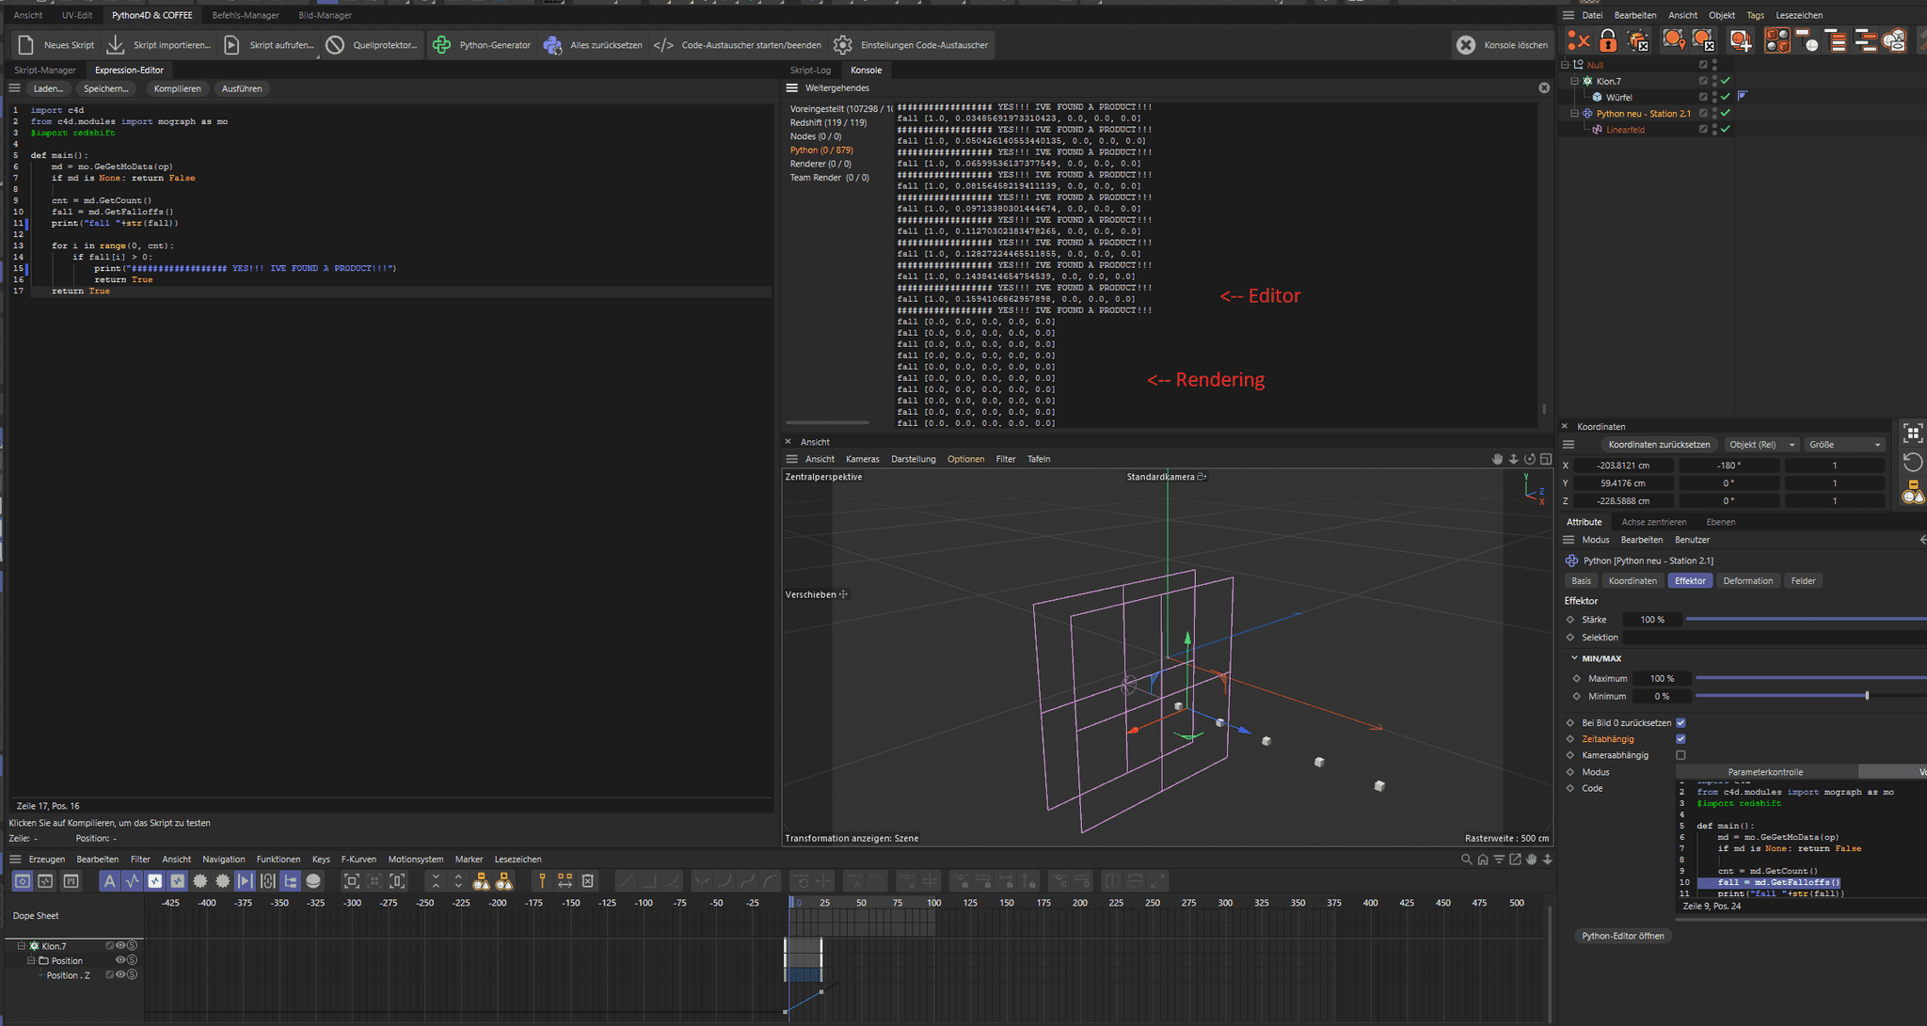Viewport: 1927px width, 1026px height.
Task: Click the X position field -203.8121 cm
Action: coord(1623,466)
